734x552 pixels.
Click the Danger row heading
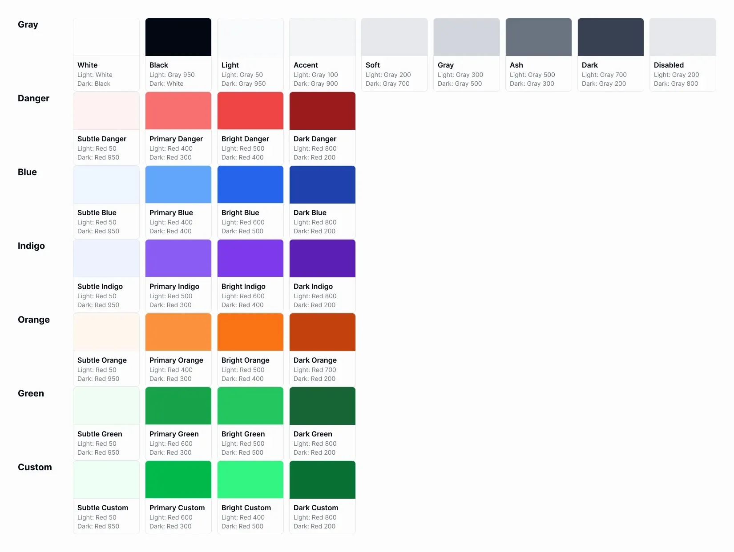[x=33, y=98]
